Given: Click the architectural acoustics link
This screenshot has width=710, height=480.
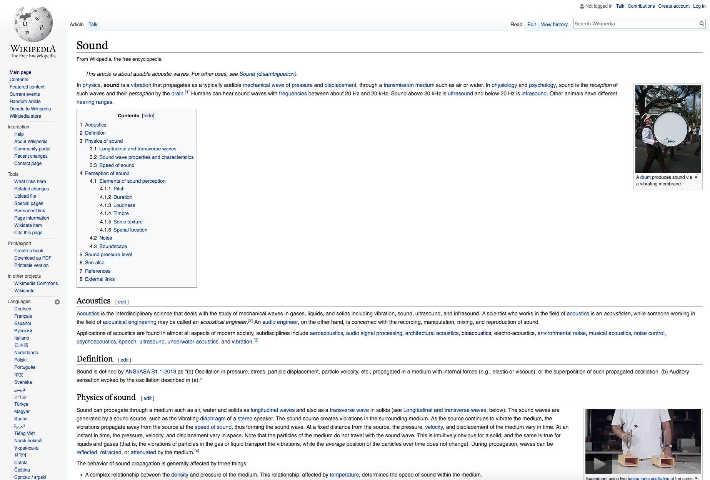Looking at the screenshot, I should tap(432, 333).
